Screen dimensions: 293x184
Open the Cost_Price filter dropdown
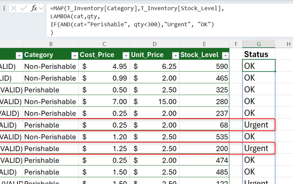point(126,55)
